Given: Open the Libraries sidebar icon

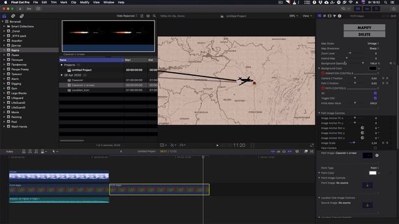Looking at the screenshot, I should [4, 16].
